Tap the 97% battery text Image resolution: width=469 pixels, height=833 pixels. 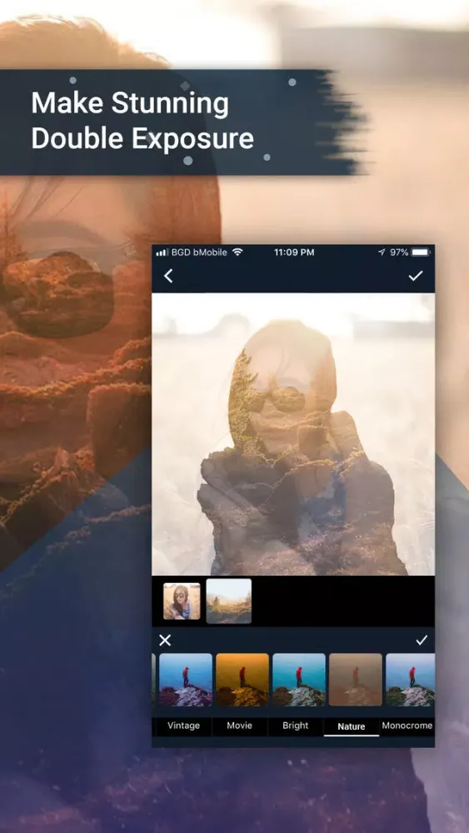coord(399,252)
